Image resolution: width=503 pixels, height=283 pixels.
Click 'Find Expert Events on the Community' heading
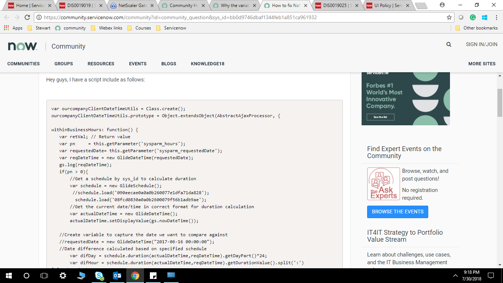click(404, 152)
